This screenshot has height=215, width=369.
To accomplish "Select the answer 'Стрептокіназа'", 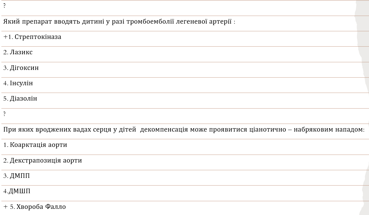I will (x=38, y=37).
